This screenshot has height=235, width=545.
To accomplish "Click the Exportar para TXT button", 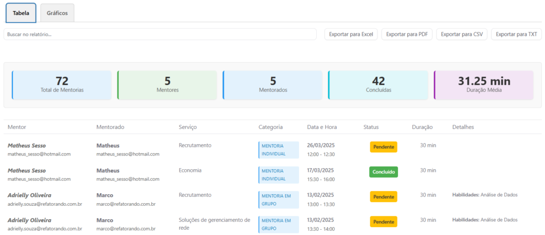I will click(x=516, y=34).
